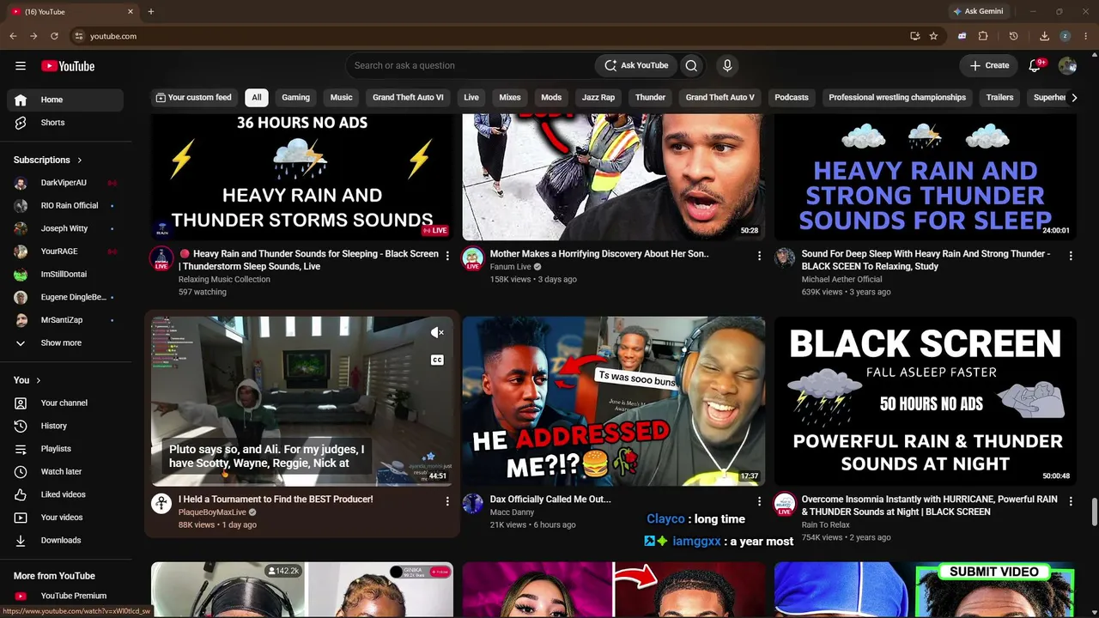Select the Music filter chip

342,98
